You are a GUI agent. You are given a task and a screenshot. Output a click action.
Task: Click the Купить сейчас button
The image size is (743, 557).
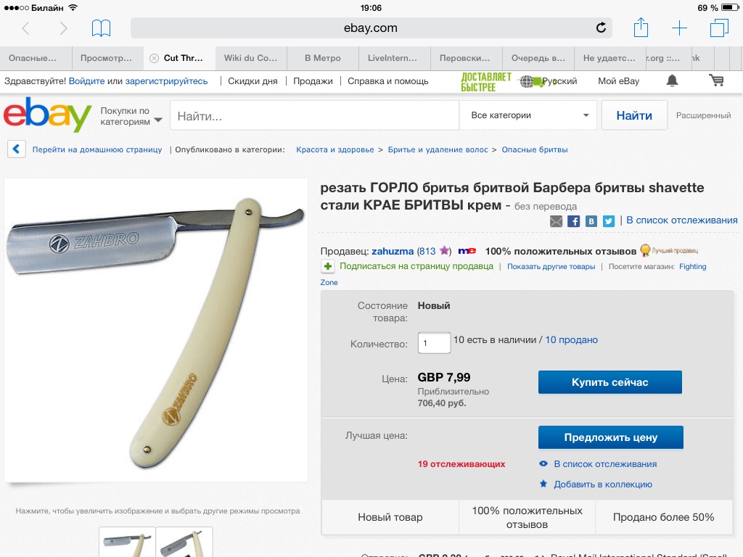(x=609, y=382)
